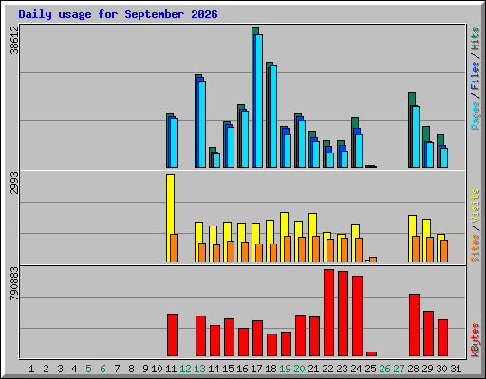Screen dimensions: 486x379
Task: Click day 11 on the x-axis
Action: [171, 369]
